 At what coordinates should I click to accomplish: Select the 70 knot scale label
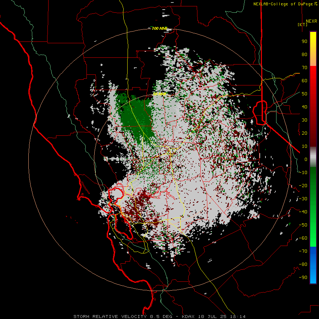tap(304, 68)
